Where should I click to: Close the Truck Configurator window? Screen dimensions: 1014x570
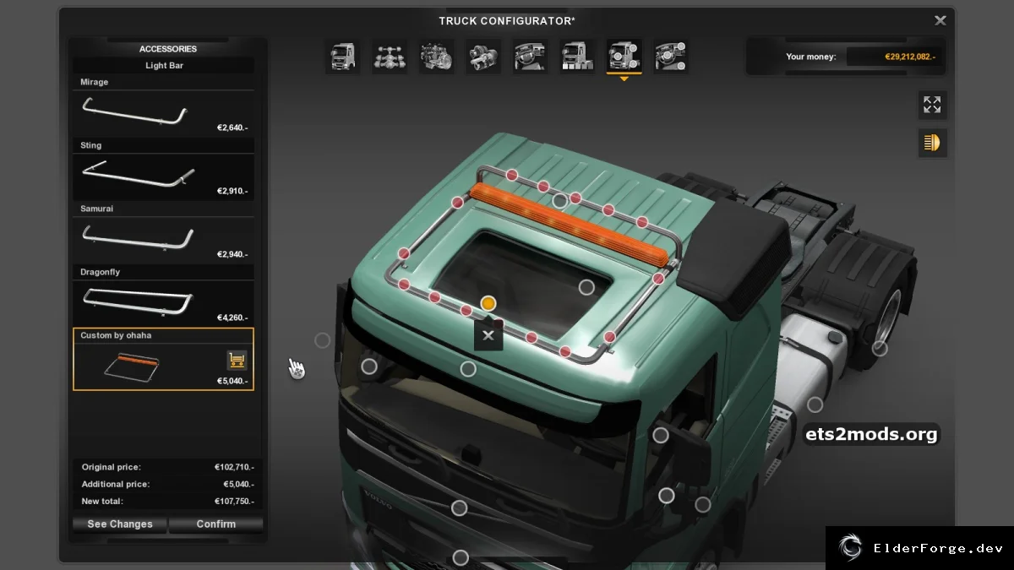coord(940,20)
